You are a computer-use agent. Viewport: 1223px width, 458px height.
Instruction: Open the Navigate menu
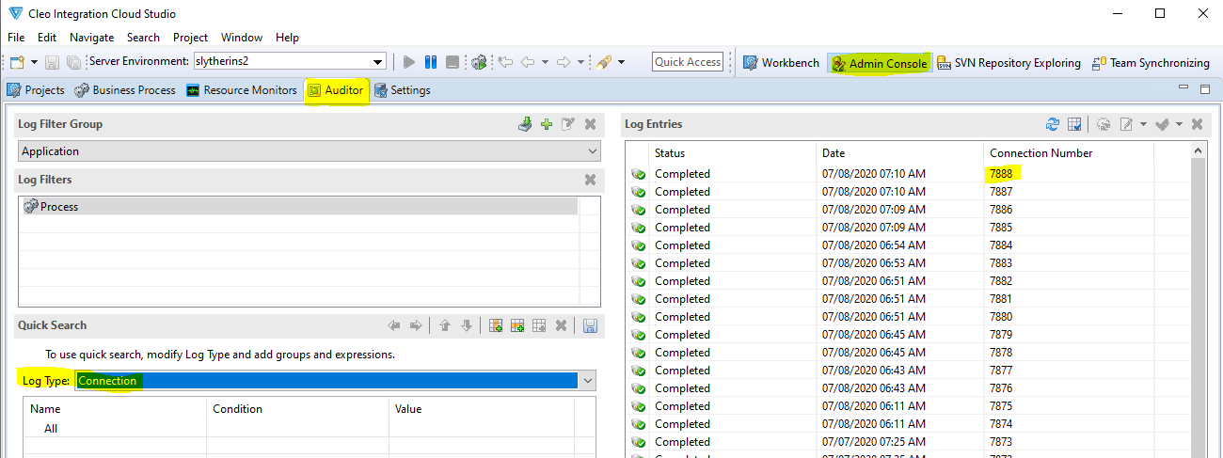[92, 38]
